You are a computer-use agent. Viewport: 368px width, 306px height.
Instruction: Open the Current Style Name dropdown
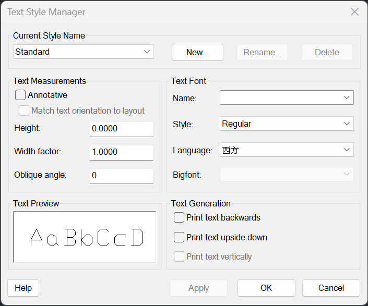click(x=84, y=52)
